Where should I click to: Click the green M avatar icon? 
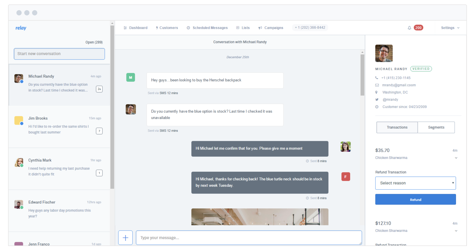point(131,77)
